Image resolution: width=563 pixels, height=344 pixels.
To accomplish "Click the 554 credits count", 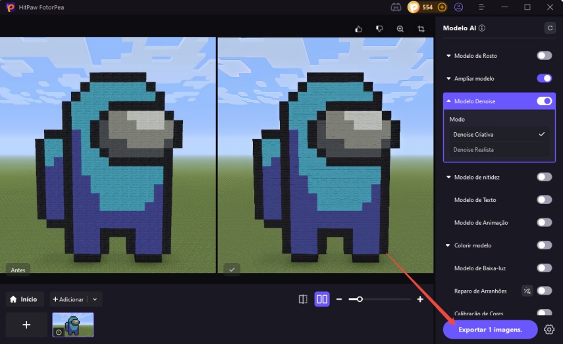I will click(427, 7).
